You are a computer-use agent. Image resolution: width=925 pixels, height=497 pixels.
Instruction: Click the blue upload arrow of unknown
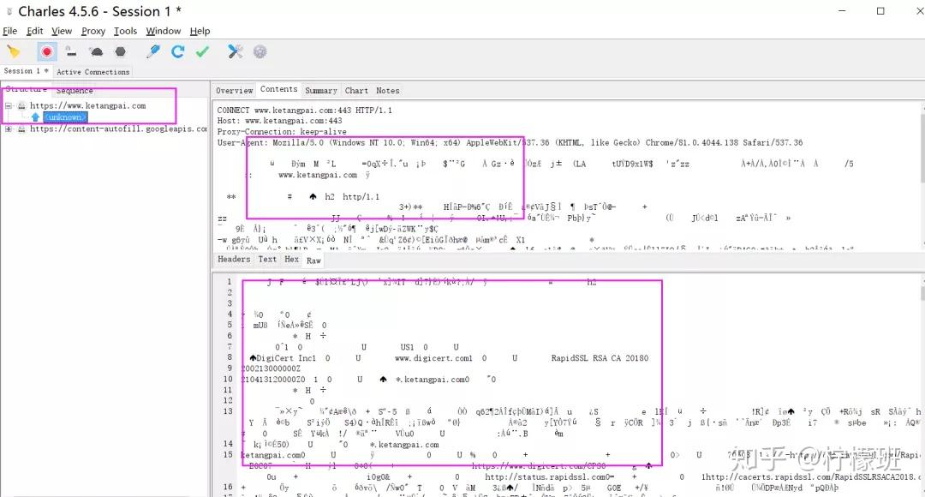(x=35, y=117)
